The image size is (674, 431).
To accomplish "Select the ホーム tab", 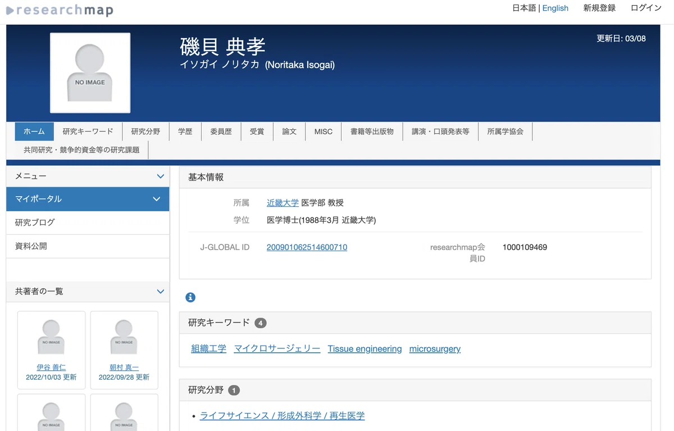I will tap(34, 131).
